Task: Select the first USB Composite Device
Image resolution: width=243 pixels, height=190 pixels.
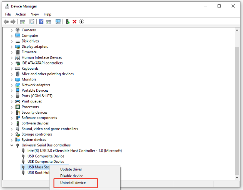Action: pyautogui.click(x=46, y=156)
